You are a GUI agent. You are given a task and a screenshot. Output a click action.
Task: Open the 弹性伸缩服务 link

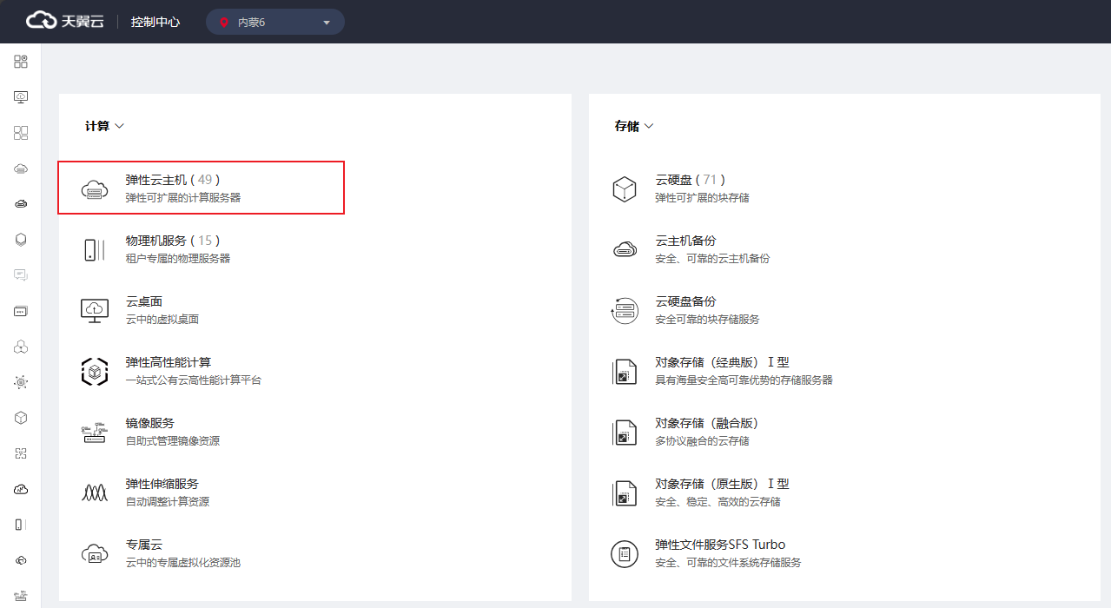point(162,484)
